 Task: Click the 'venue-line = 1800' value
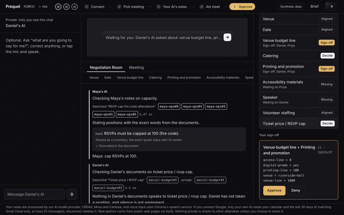(279, 180)
